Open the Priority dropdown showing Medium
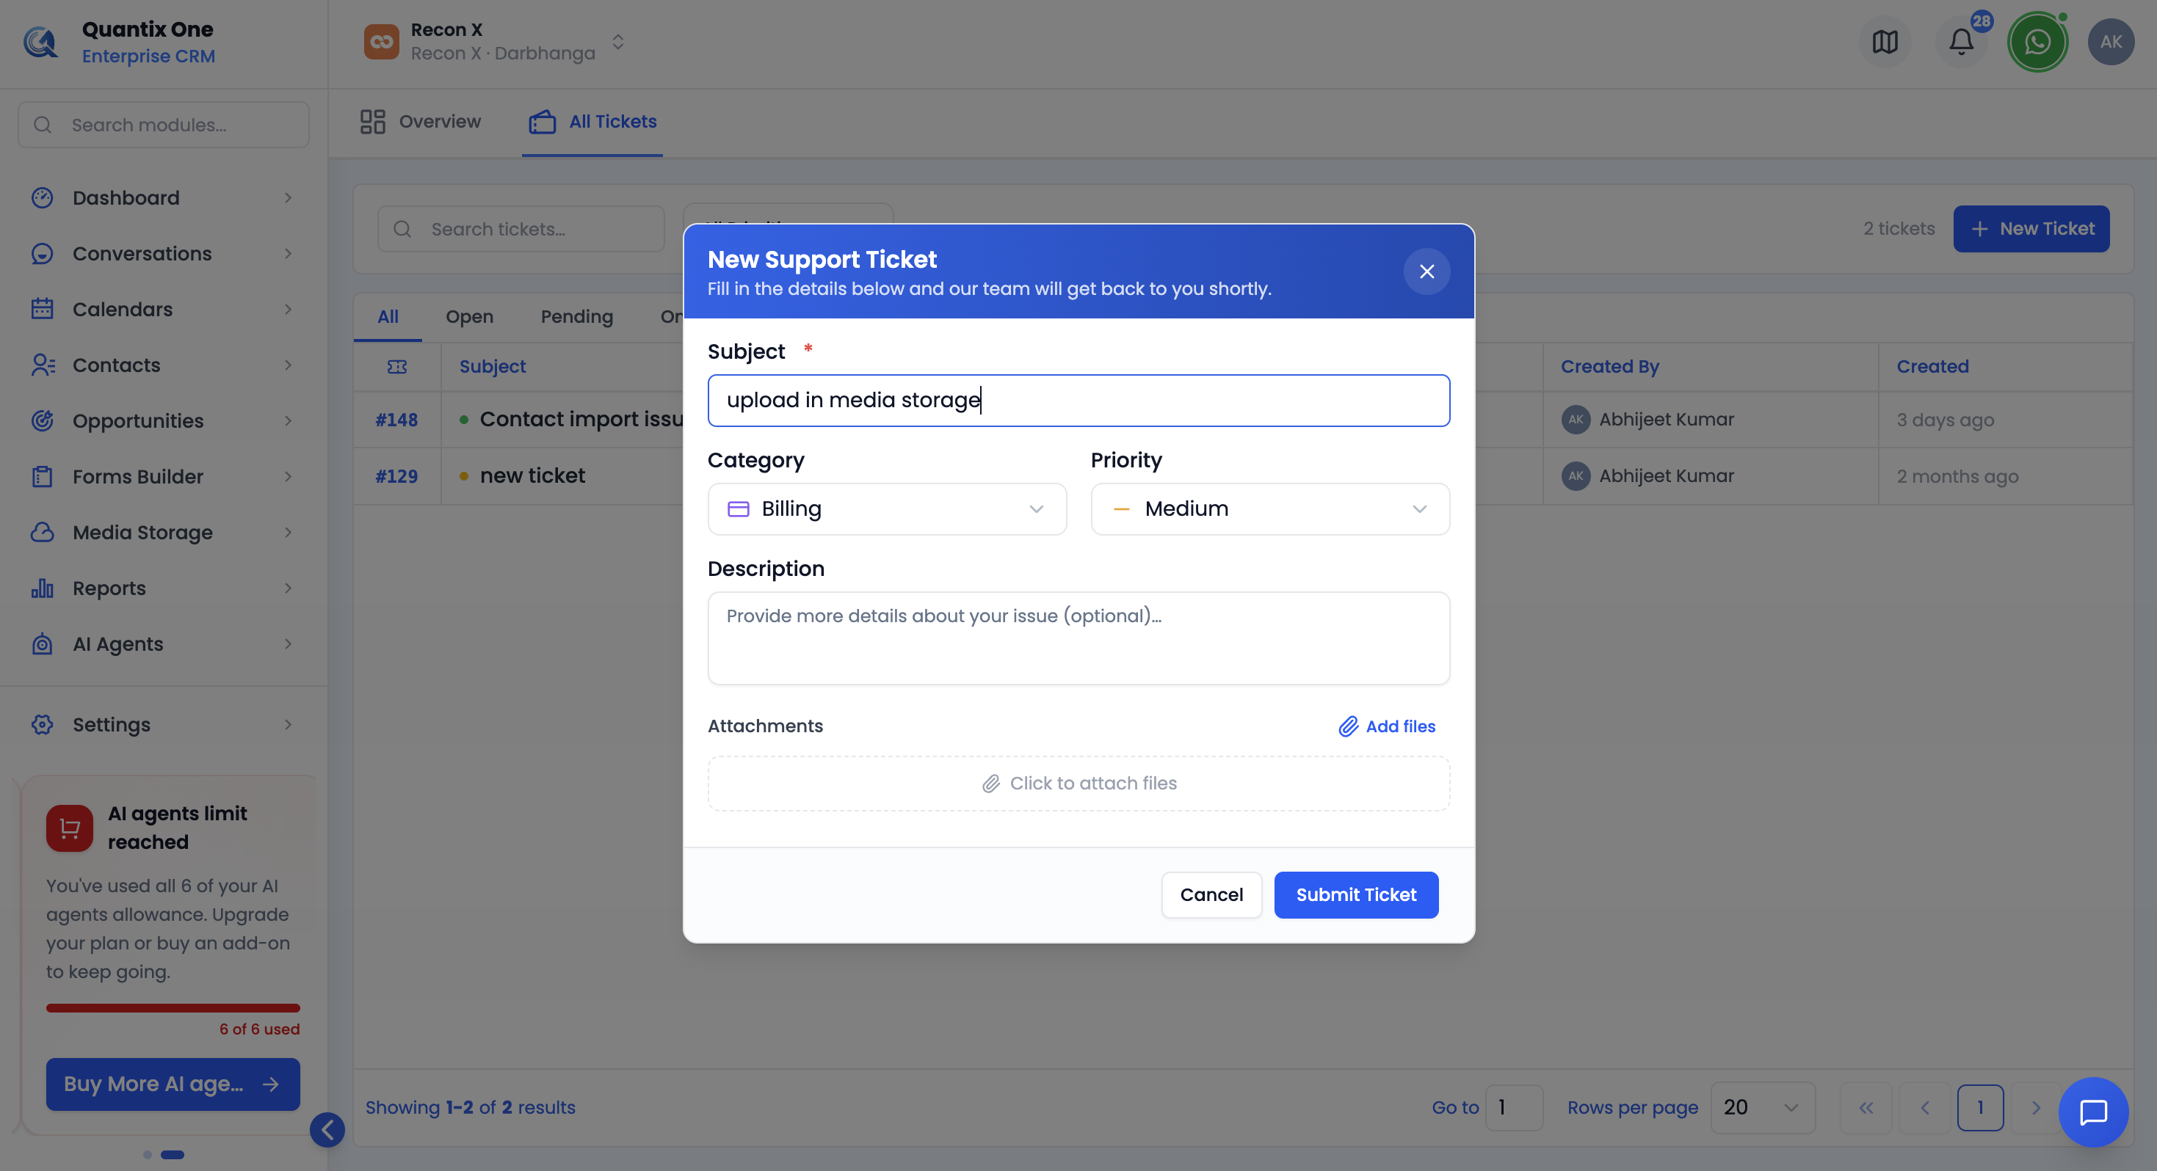This screenshot has width=2157, height=1171. click(x=1269, y=509)
